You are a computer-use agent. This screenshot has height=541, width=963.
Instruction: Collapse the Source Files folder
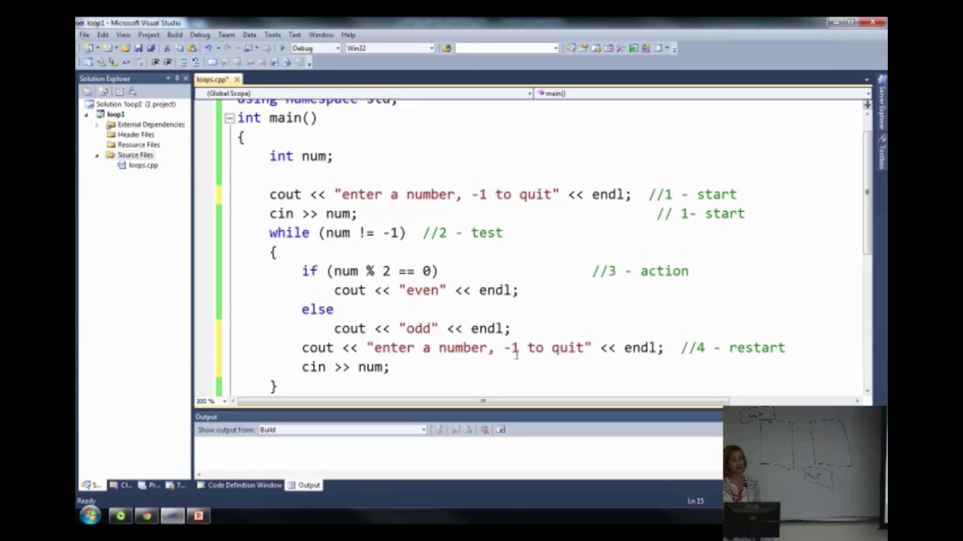pos(98,155)
